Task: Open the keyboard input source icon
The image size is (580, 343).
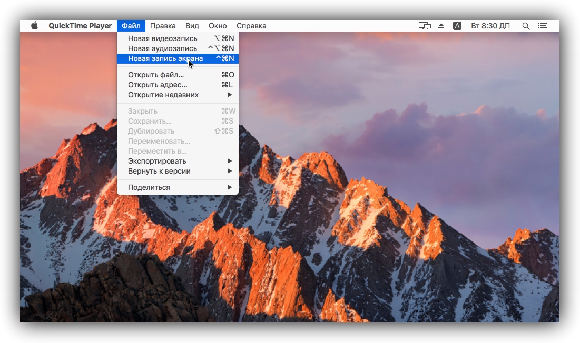Action: pyautogui.click(x=457, y=26)
